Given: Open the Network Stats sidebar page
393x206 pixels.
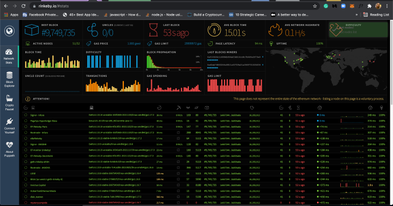Looking at the screenshot, I should pos(9,56).
